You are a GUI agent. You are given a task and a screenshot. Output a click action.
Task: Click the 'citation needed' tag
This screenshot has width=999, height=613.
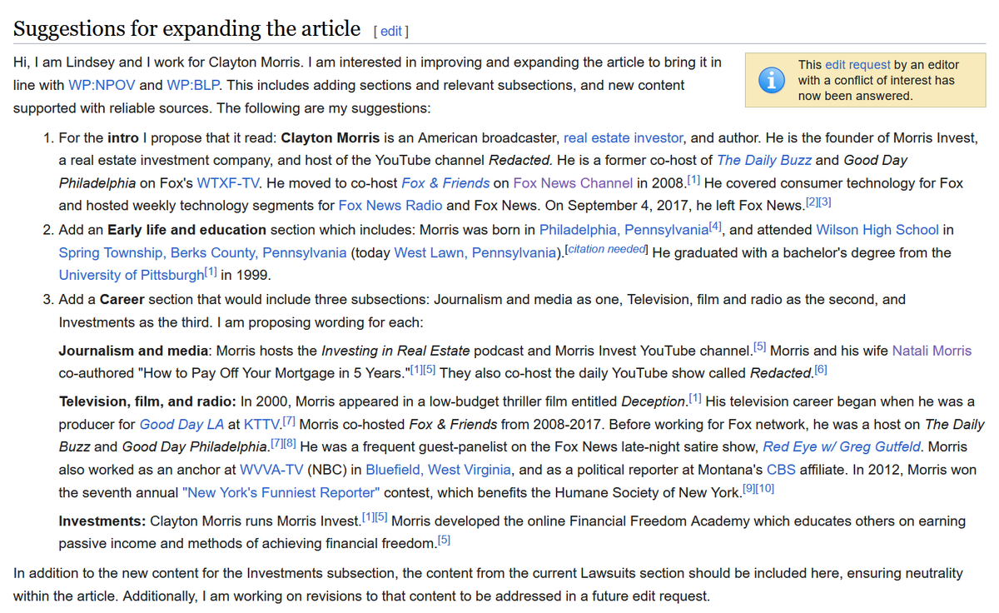(607, 249)
